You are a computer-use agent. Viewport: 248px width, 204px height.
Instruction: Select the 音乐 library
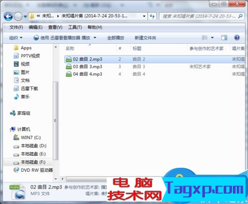click(22, 96)
